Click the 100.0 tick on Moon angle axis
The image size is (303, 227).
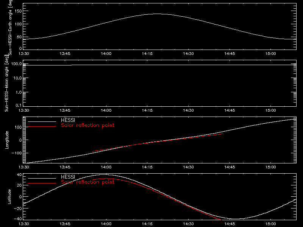[17, 64]
